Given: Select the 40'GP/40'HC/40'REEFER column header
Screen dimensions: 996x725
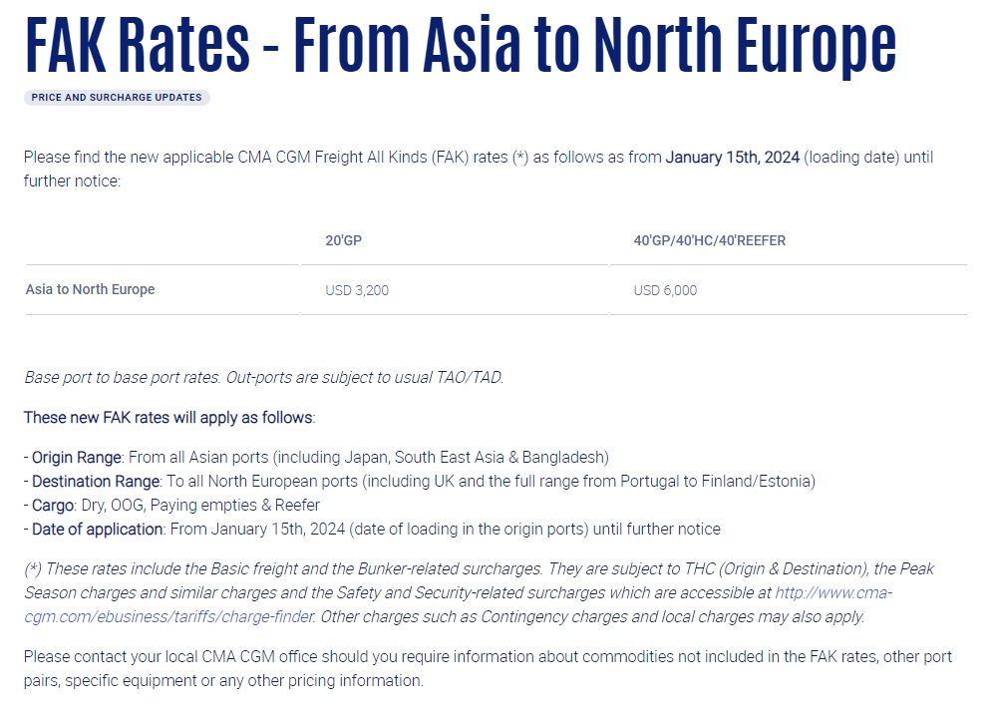Looking at the screenshot, I should 710,240.
